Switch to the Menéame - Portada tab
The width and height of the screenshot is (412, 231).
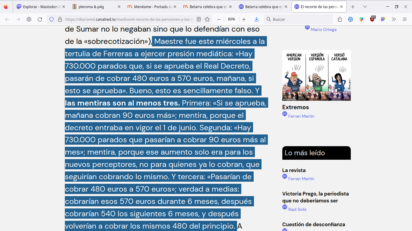tap(149, 7)
